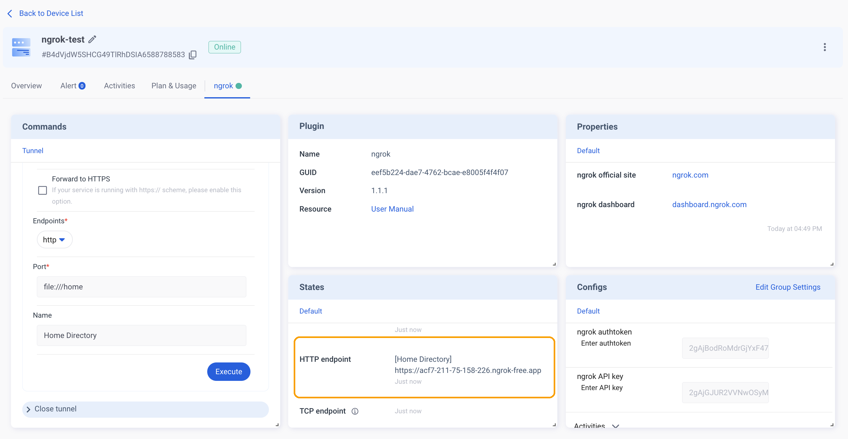This screenshot has width=848, height=439.
Task: Click the Configs panel resize handle
Action: [x=832, y=425]
